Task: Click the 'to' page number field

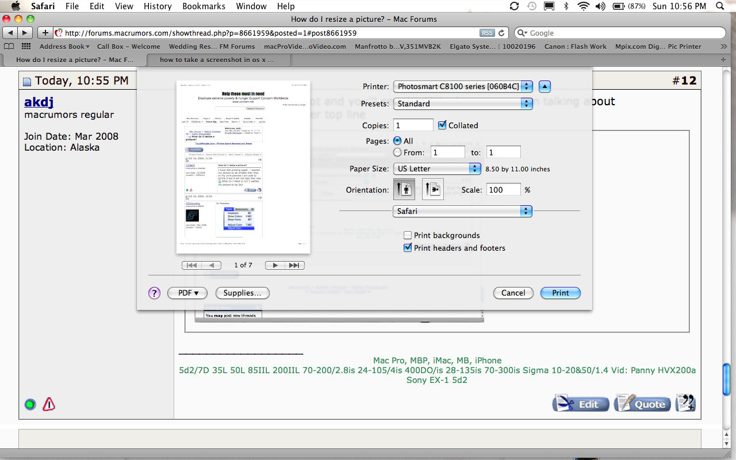Action: 504,152
